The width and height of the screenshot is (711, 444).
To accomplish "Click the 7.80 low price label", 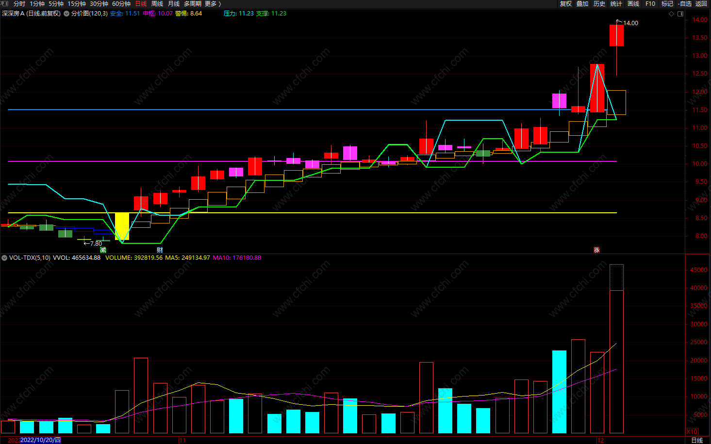I will point(96,244).
